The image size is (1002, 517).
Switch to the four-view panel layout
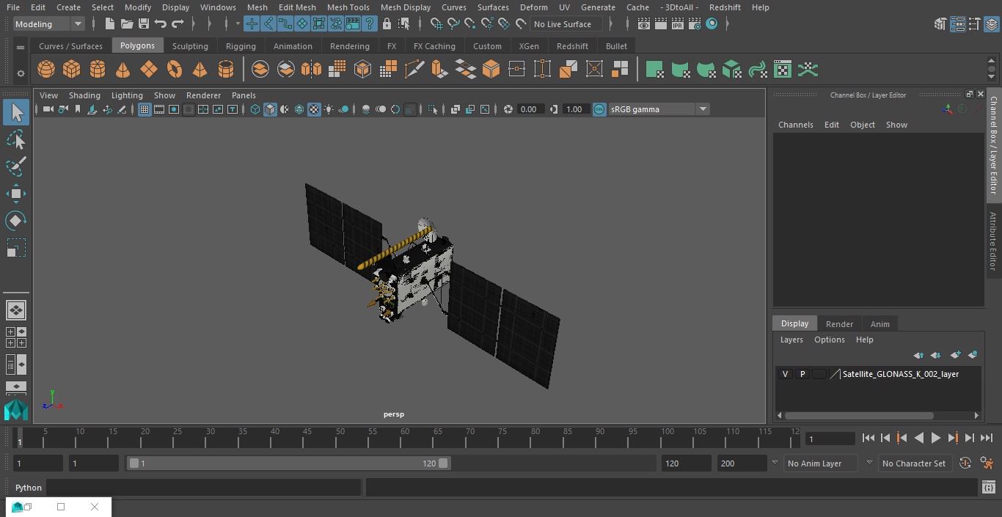(16, 337)
